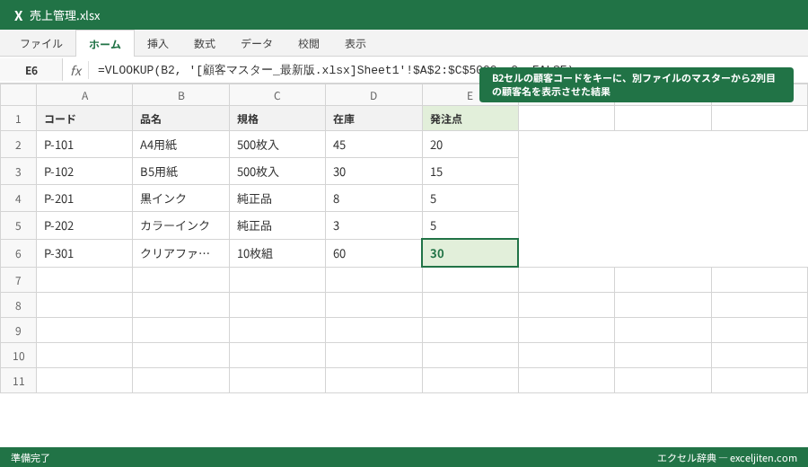Select the カラーインク cell
808x467 pixels.
(x=180, y=225)
